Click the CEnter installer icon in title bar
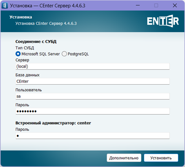 5,6
